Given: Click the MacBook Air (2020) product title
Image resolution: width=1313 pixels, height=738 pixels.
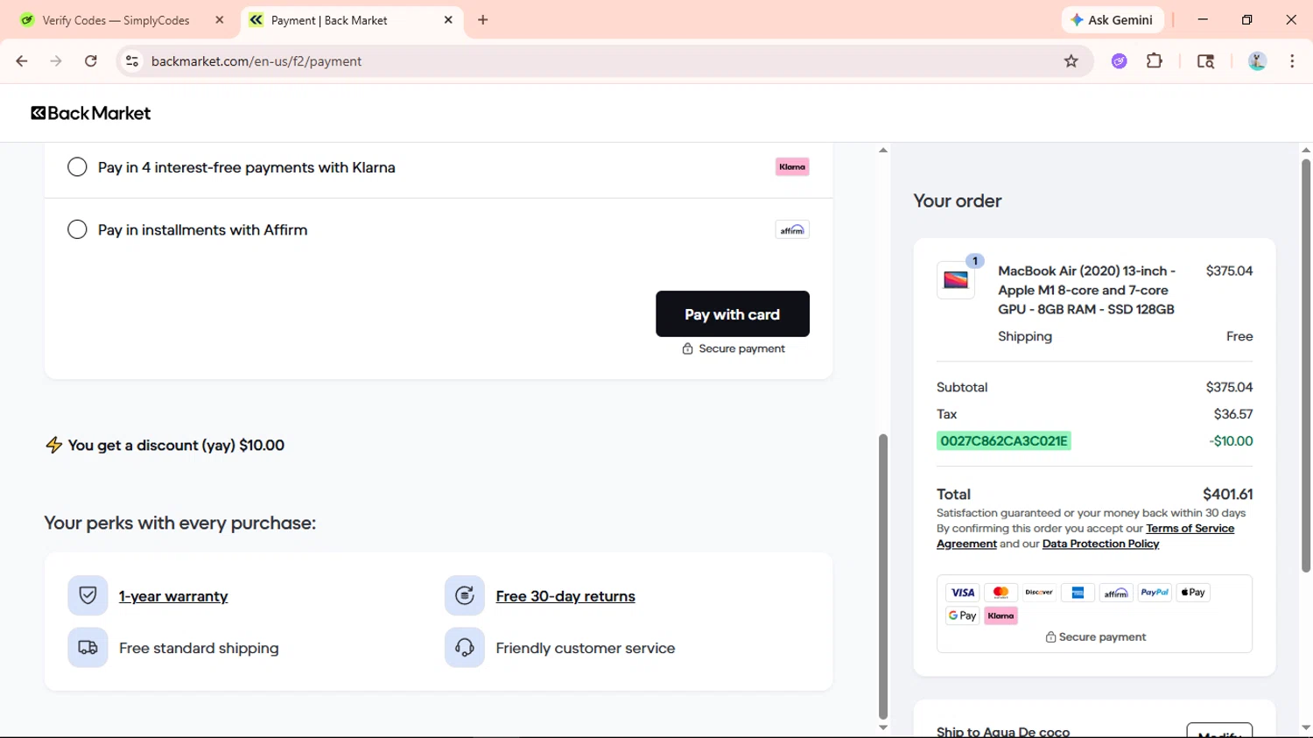Looking at the screenshot, I should (1087, 290).
